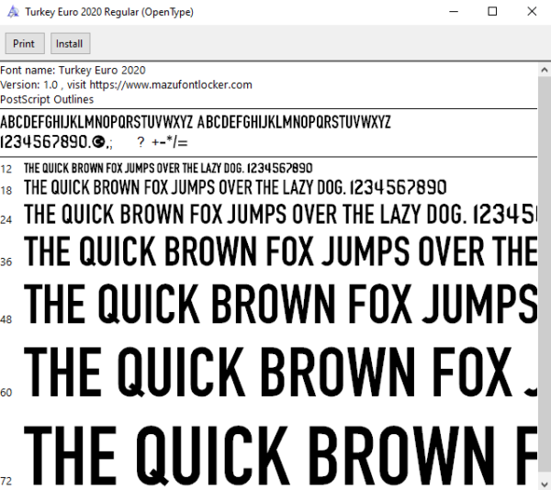Click the 24-point quick brown fox sample

click(x=280, y=214)
